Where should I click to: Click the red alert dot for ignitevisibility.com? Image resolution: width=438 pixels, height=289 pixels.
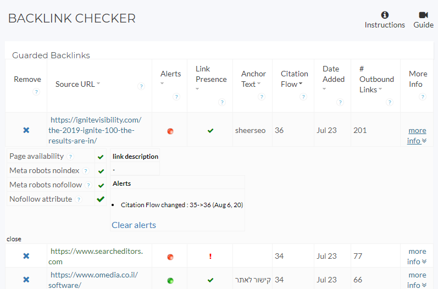pos(170,131)
